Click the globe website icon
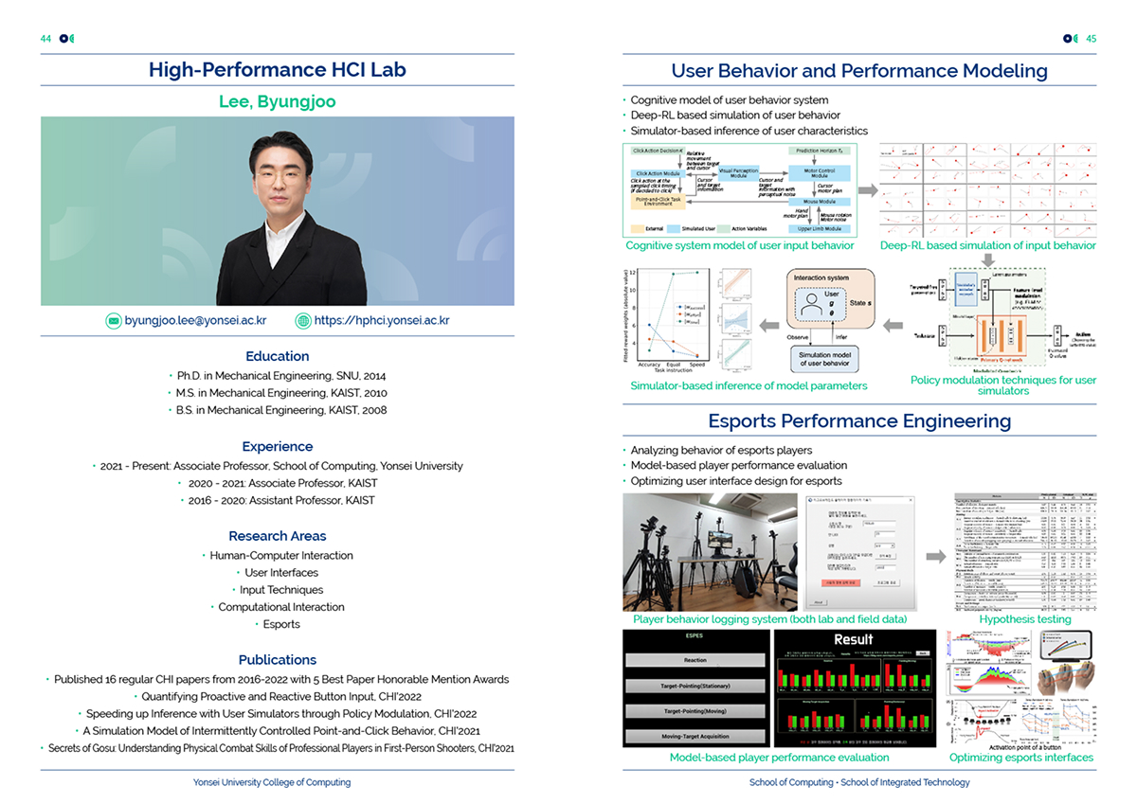Screen dimensions: 1137x804 pyautogui.click(x=303, y=321)
